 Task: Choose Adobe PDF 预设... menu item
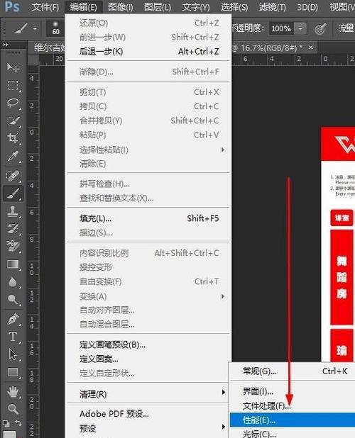pos(149,414)
